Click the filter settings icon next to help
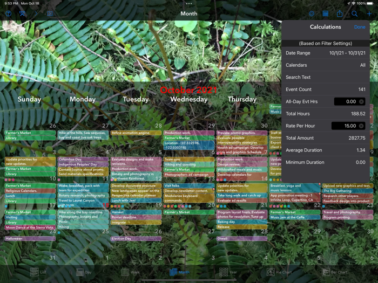This screenshot has height=283, width=378. 22,13
